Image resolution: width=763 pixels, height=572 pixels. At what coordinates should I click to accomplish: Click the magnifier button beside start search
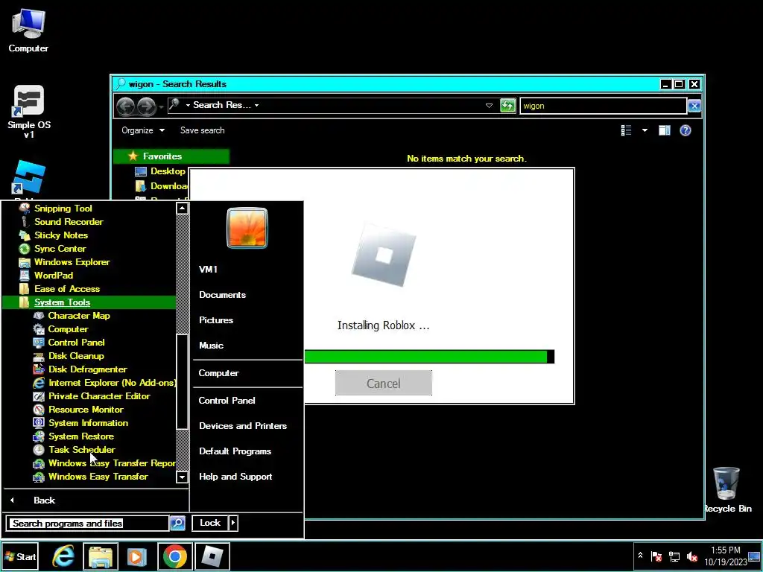177,523
